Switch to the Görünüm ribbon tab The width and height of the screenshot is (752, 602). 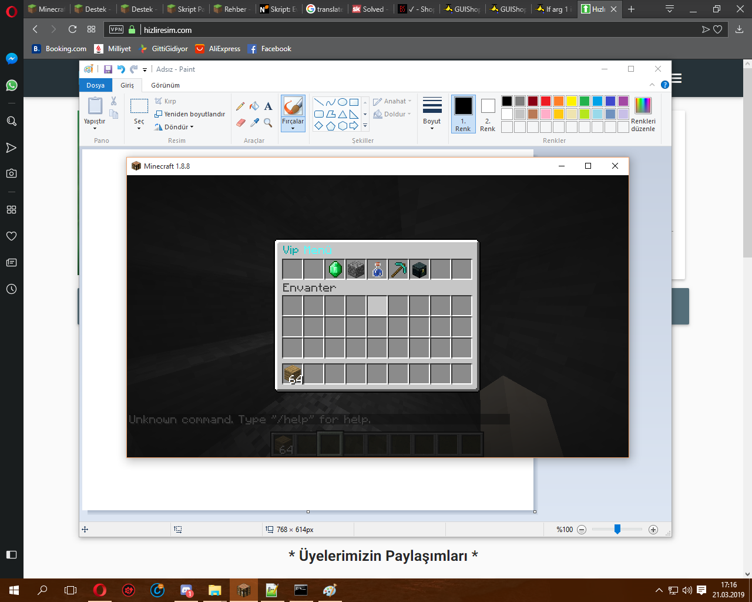pyautogui.click(x=165, y=85)
